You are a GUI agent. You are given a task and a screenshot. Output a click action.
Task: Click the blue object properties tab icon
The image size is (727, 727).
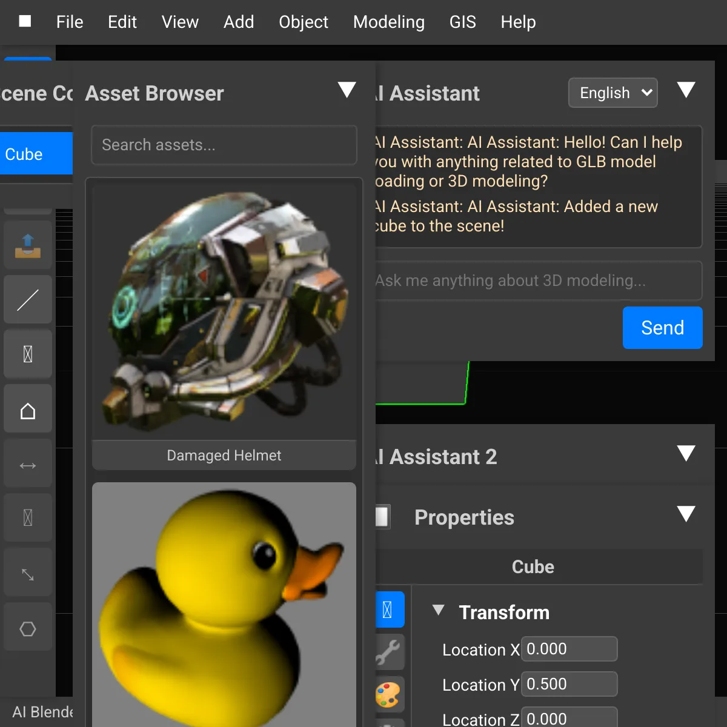coord(389,609)
